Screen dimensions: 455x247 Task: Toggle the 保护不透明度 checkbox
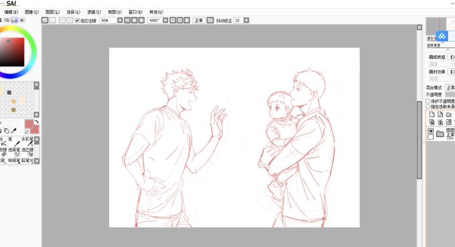pyautogui.click(x=428, y=101)
